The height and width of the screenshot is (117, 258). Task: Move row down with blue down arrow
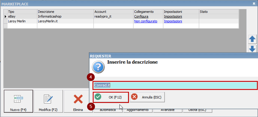point(252,49)
